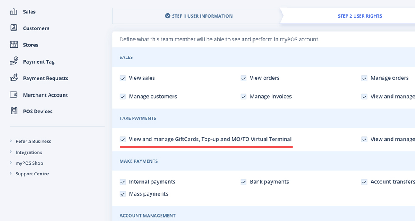Select the Step 2 User Rights tab
415x221 pixels.
click(359, 16)
